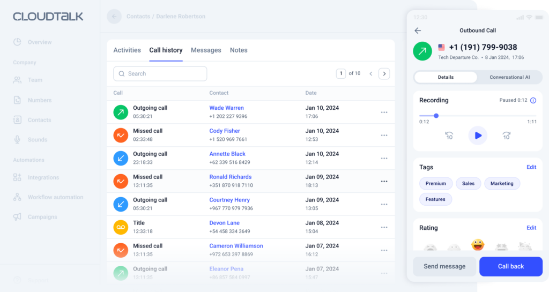Screen dimensions: 549x292
Task: Switch to the Details toggle
Action: [x=446, y=77]
